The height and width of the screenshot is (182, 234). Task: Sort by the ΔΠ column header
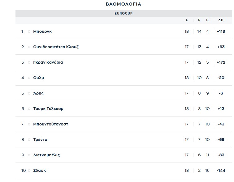(221, 20)
